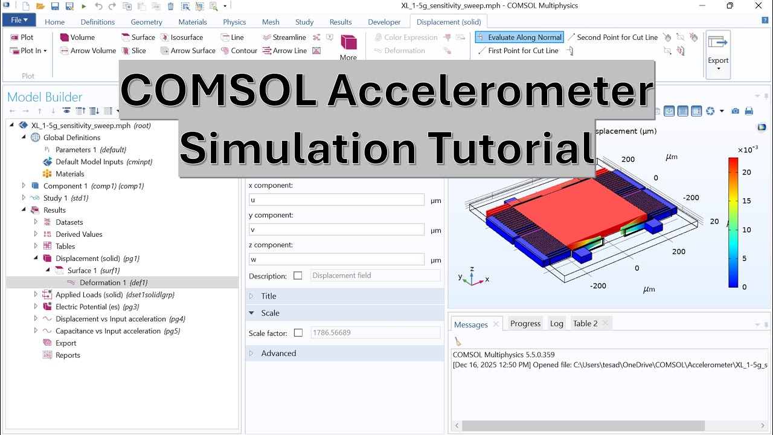Add an Arrow Line plot

pos(285,51)
